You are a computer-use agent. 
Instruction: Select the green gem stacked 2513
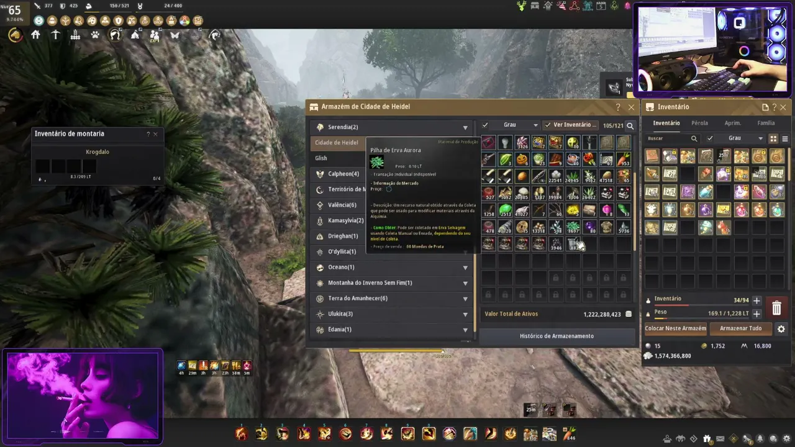[x=505, y=210]
